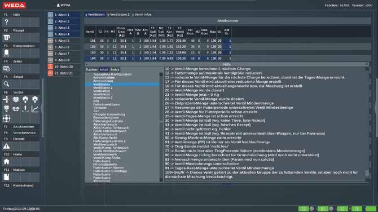Screen dimensions: 378x212
Task: Select 6: Abteil 6 in the list
Action: click(64, 47)
